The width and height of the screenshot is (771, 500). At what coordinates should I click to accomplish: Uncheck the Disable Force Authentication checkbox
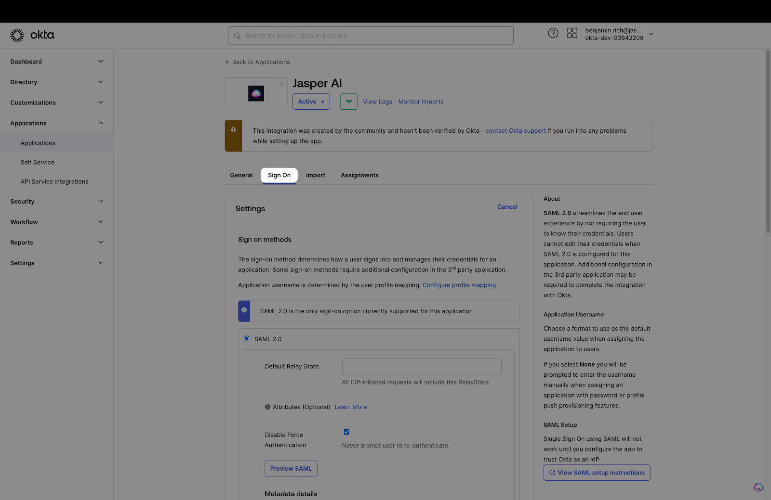tap(346, 432)
